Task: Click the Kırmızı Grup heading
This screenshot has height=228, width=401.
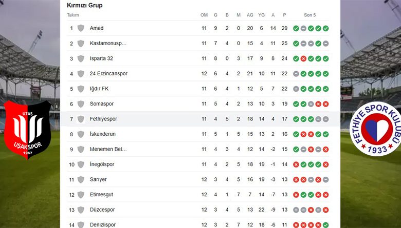Action: [x=84, y=5]
